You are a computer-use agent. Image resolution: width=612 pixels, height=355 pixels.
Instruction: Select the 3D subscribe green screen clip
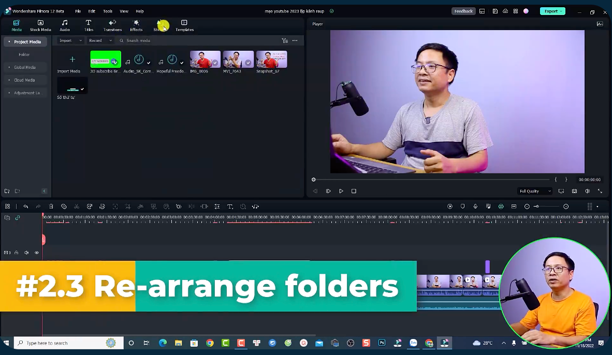pos(106,60)
